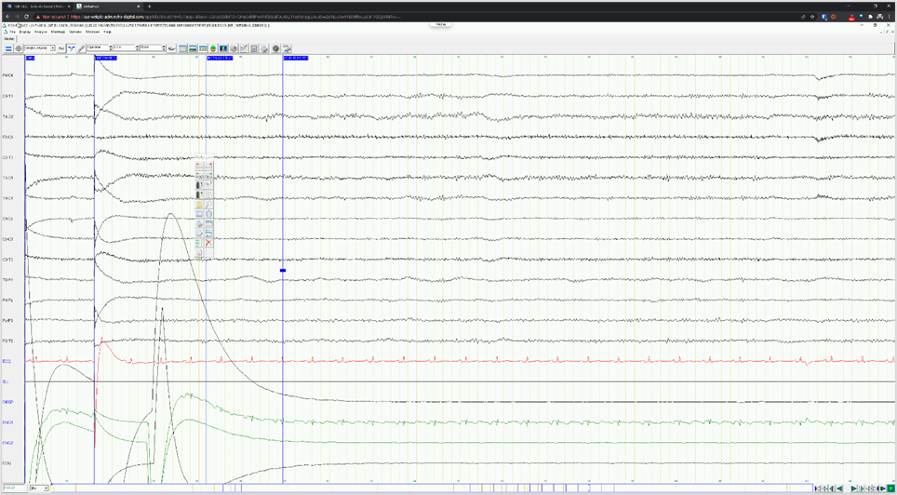This screenshot has width=897, height=495.
Task: Toggle the blue Y-shaped filter icon
Action: pos(71,48)
